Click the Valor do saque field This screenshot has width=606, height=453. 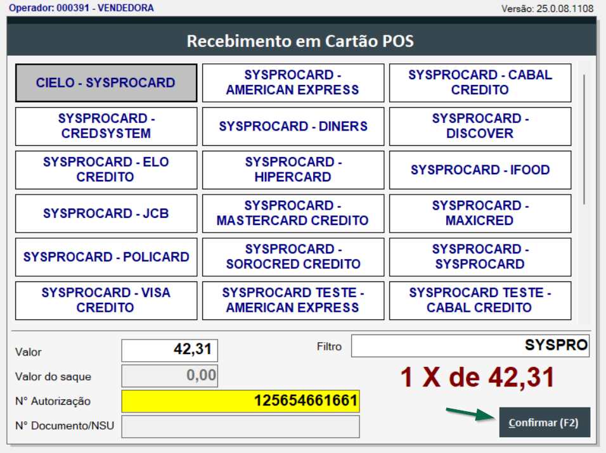coord(170,376)
